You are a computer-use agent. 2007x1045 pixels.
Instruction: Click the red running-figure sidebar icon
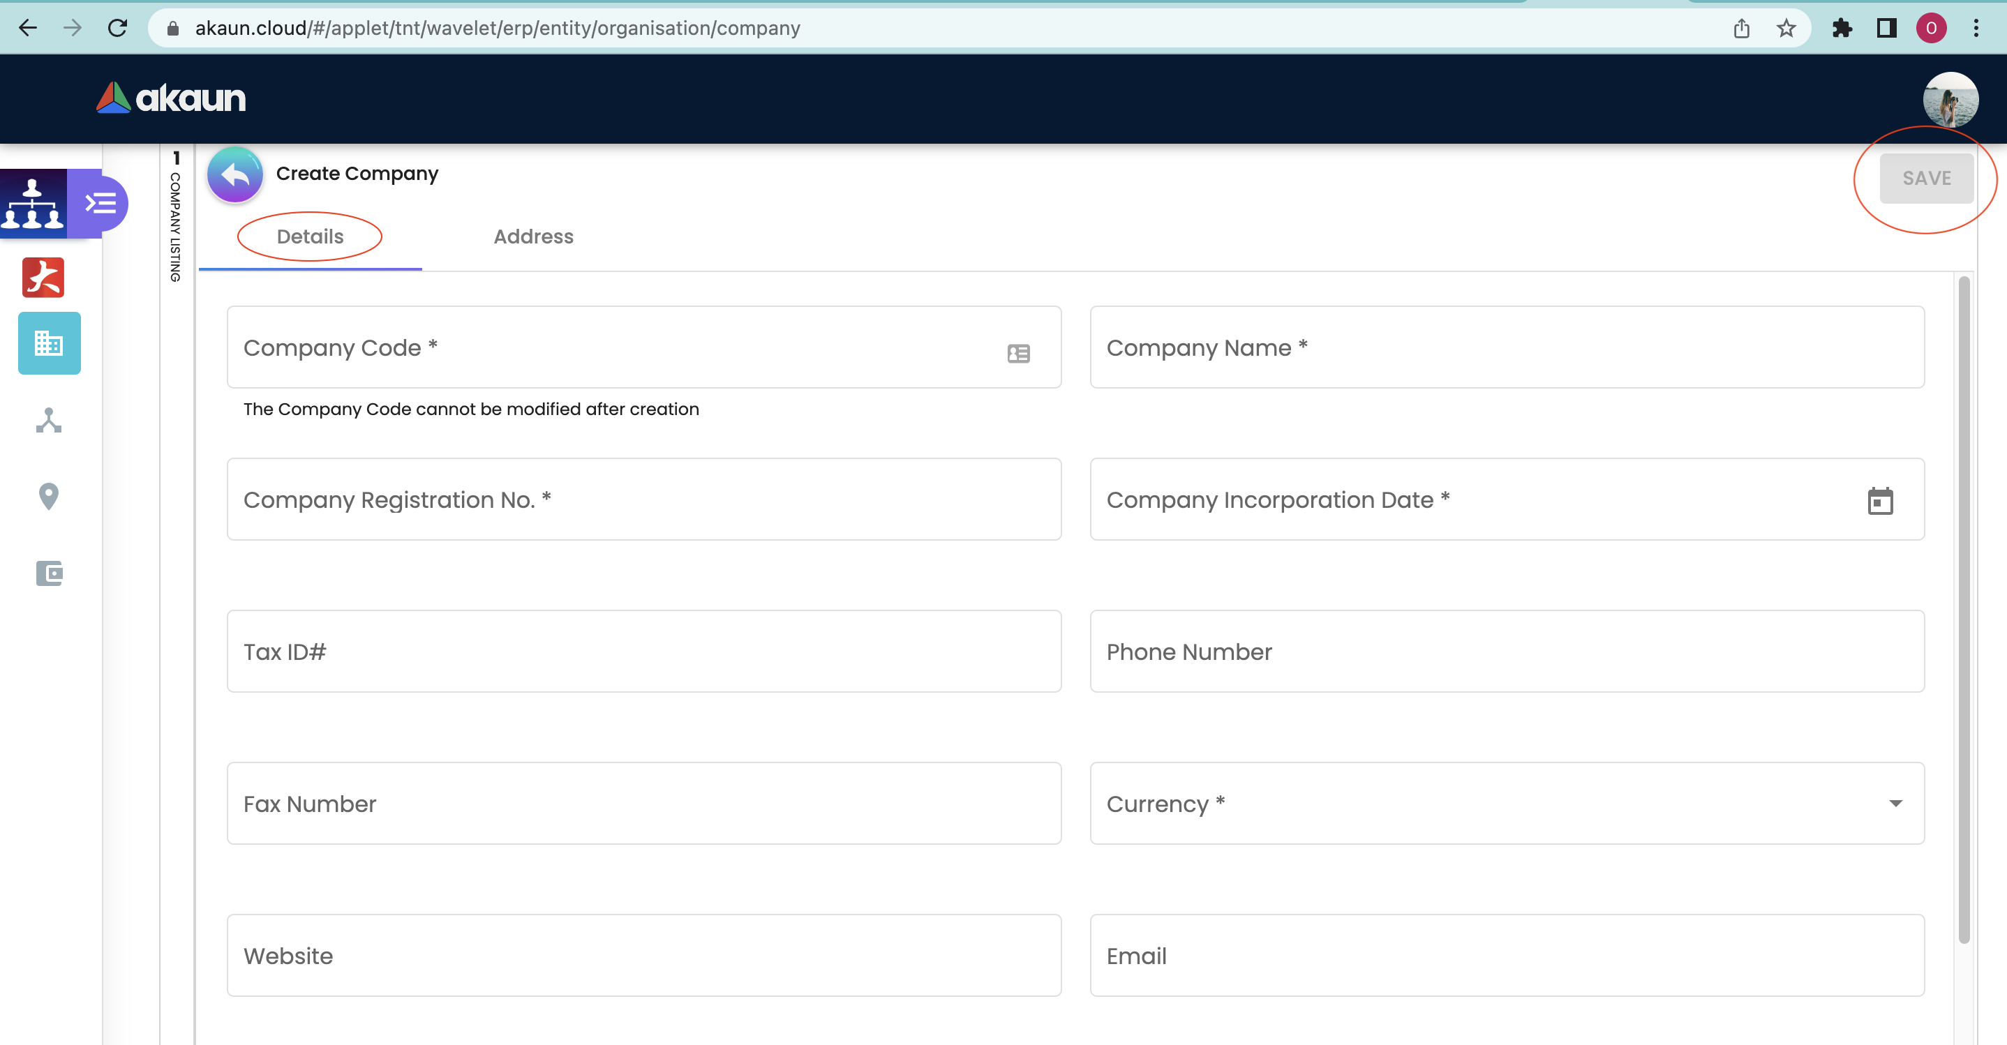point(43,277)
